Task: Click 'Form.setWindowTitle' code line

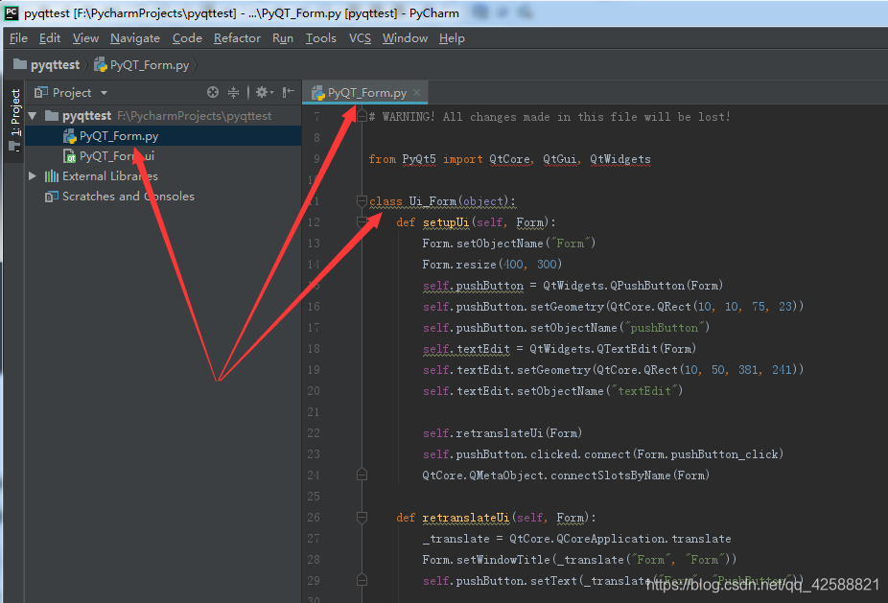Action: pyautogui.click(x=579, y=560)
